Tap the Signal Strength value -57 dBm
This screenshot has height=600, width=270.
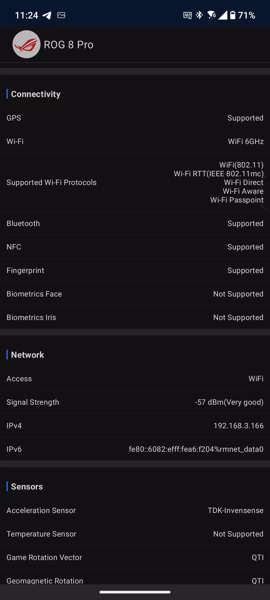click(x=229, y=402)
